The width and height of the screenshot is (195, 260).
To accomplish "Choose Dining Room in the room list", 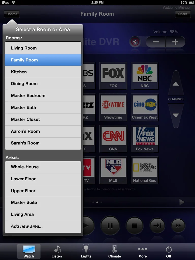I will point(43,84).
